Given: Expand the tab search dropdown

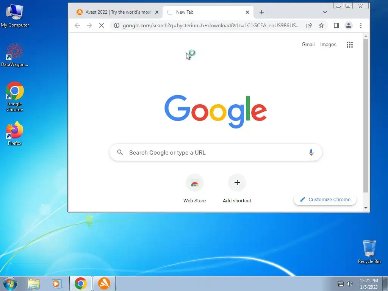Looking at the screenshot, I should [x=325, y=12].
